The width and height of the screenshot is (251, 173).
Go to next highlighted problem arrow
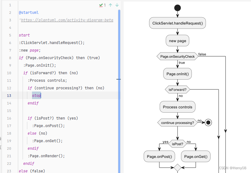click(x=117, y=5)
